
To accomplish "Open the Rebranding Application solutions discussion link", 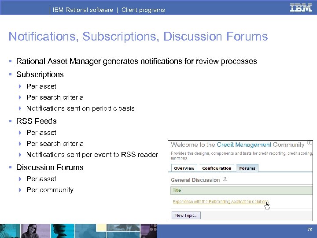I will pos(221,201).
